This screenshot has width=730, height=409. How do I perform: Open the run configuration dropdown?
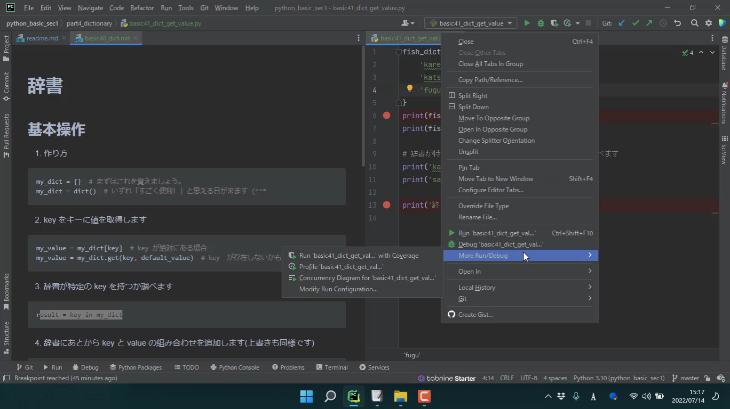coord(471,23)
